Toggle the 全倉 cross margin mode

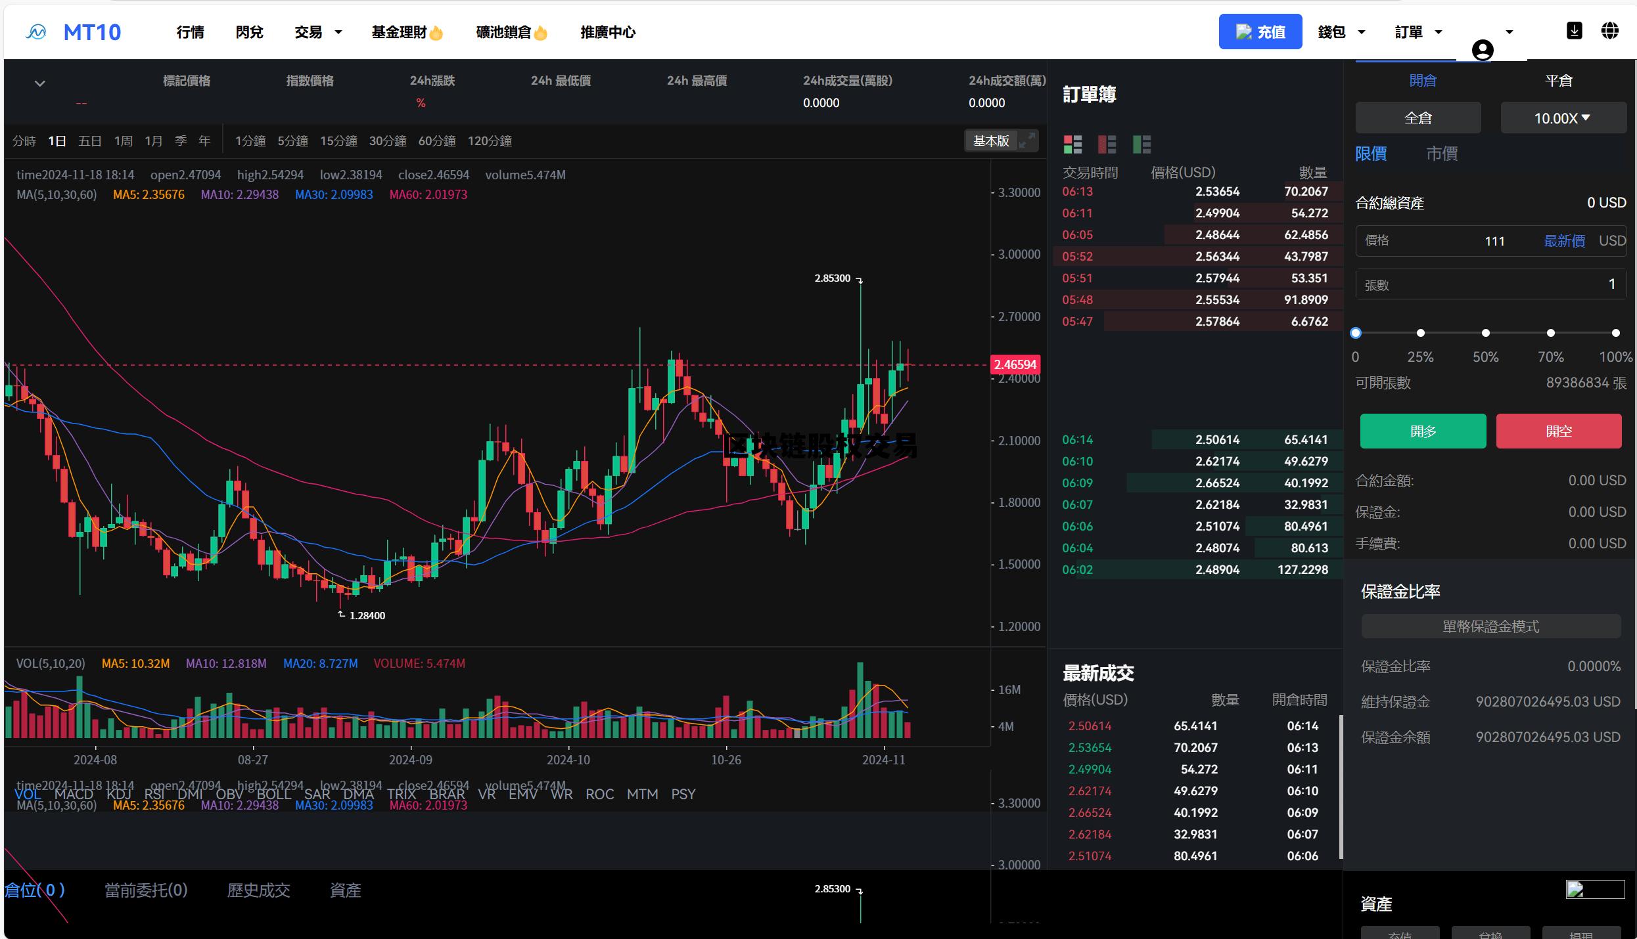[1418, 118]
